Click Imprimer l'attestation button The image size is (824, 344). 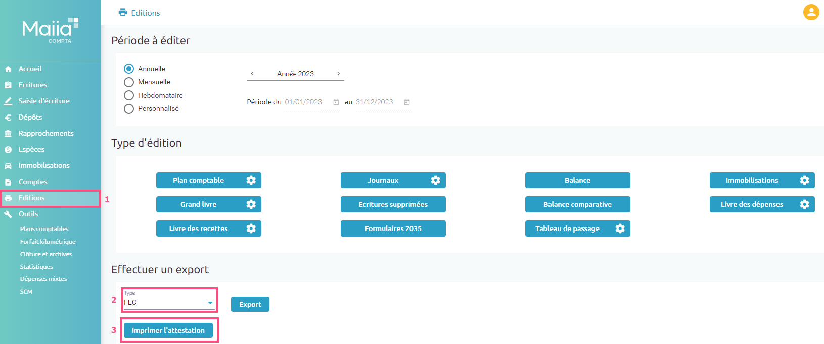(168, 330)
